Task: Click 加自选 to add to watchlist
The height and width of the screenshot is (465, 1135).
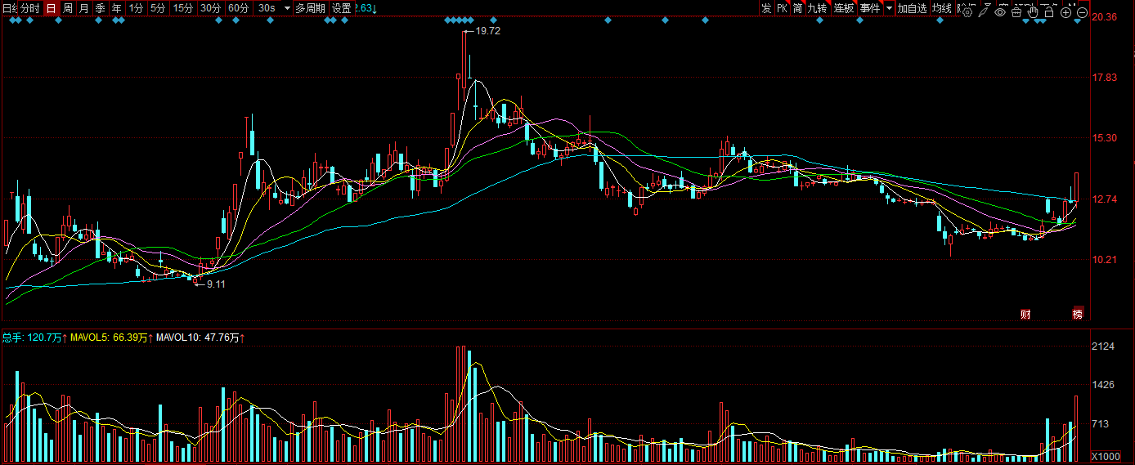Action: [912, 8]
